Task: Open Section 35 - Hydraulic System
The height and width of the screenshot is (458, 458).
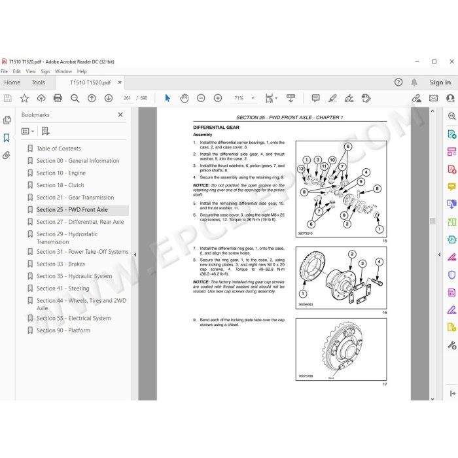Action: [74, 276]
